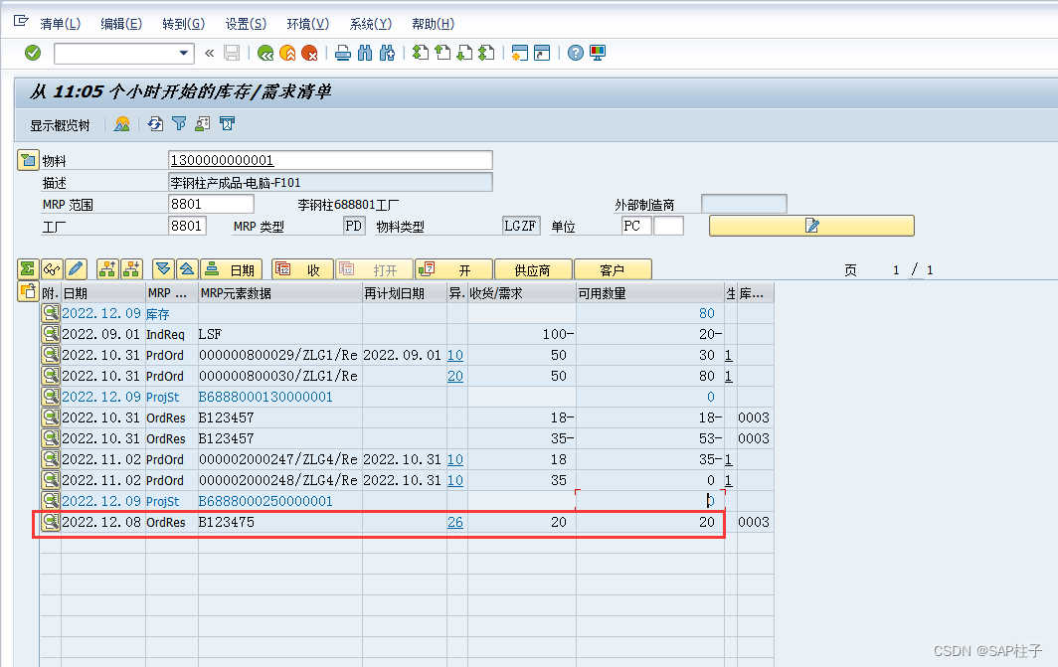Click the details icon for 库存 row
This screenshot has width=1058, height=667.
pyautogui.click(x=51, y=313)
